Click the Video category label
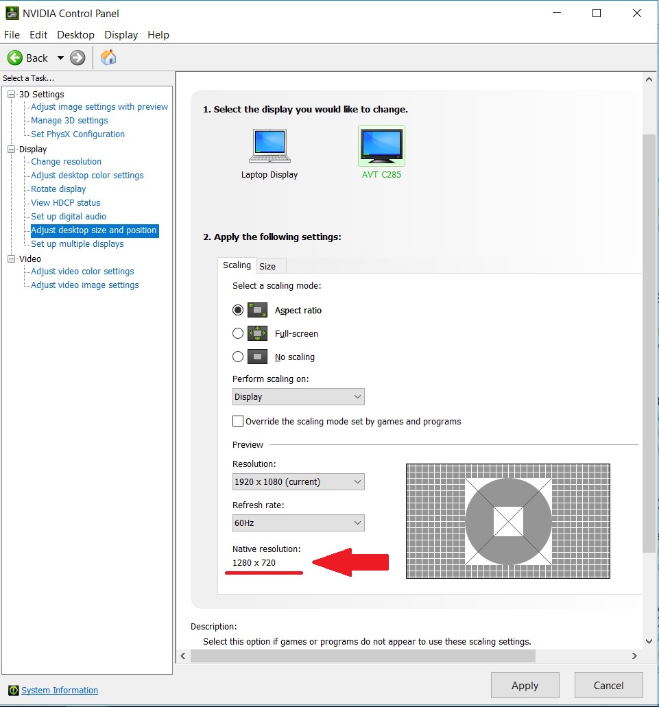Image resolution: width=659 pixels, height=707 pixels. [30, 259]
